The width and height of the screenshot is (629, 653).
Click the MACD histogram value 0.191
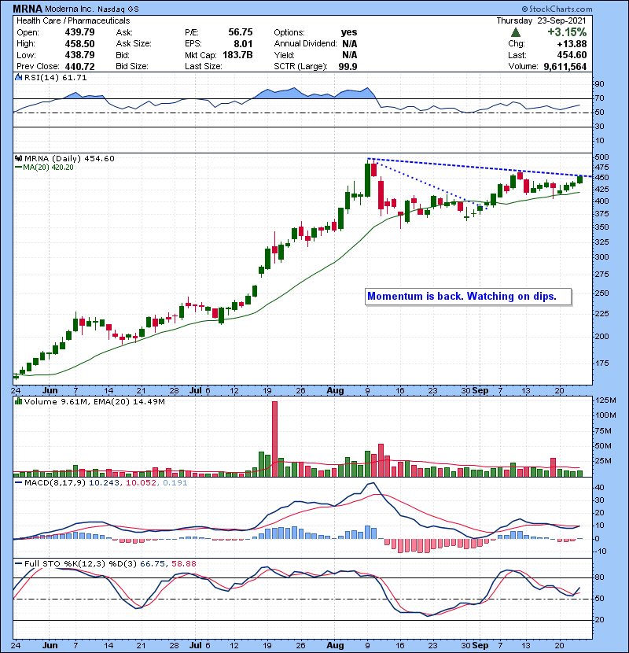(175, 483)
